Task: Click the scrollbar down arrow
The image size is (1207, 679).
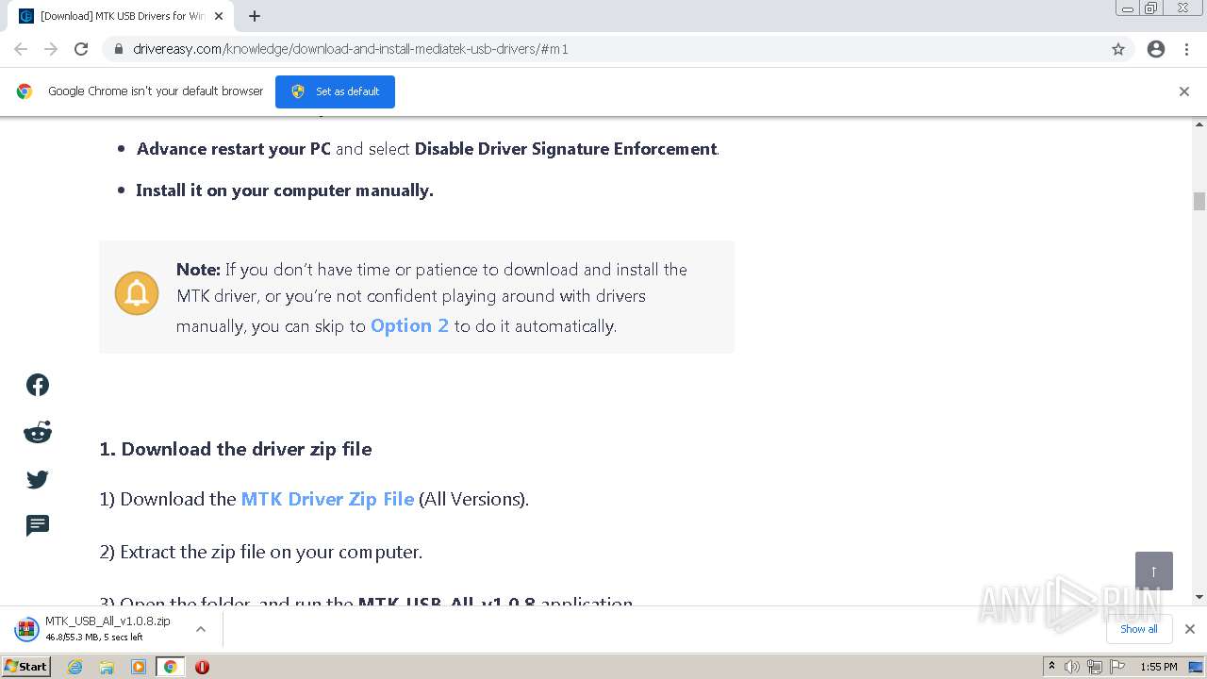Action: coord(1199,597)
